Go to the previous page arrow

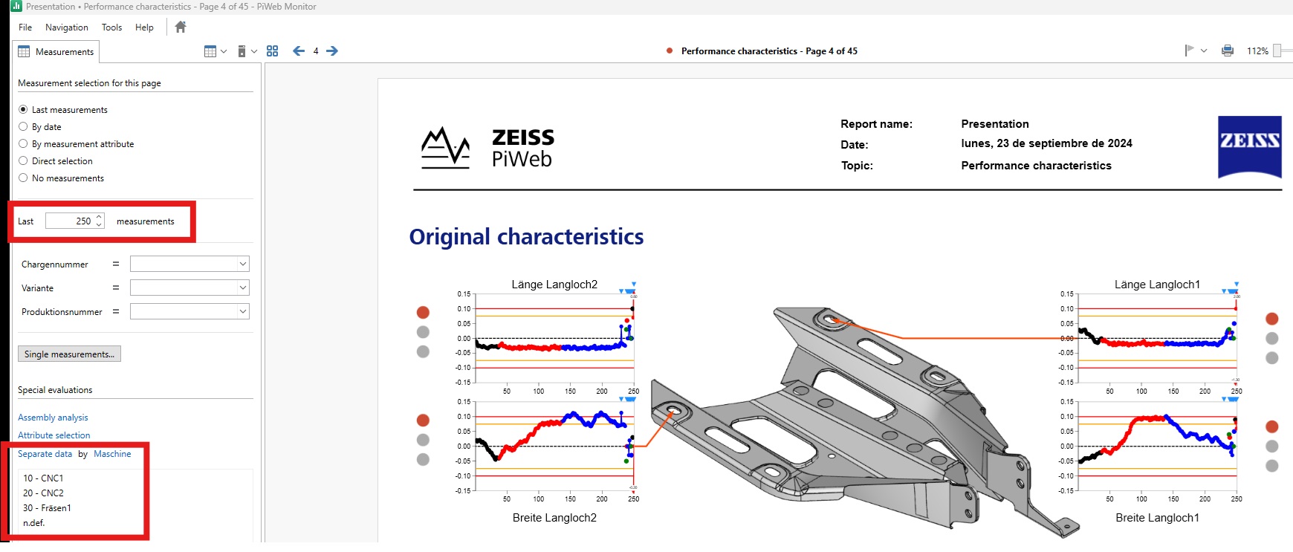point(299,51)
